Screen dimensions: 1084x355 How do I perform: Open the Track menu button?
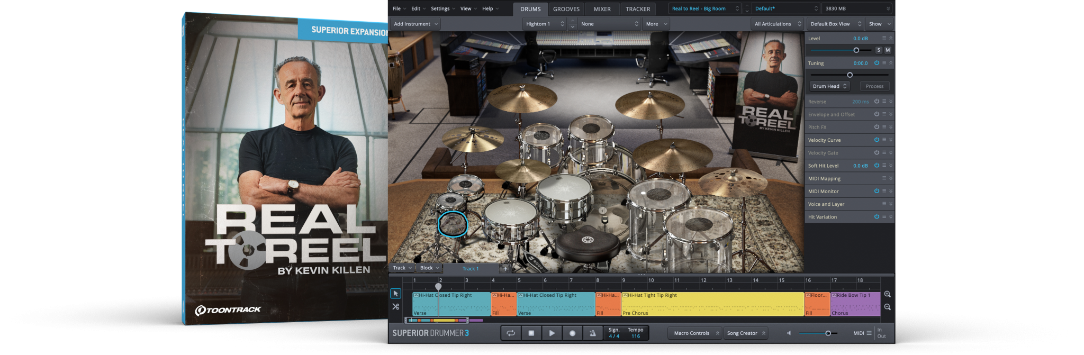[x=402, y=268]
